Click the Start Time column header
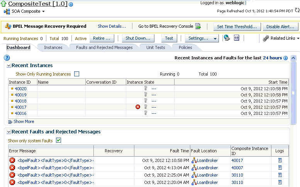Screen dimensions: 300x187 tap(231, 82)
